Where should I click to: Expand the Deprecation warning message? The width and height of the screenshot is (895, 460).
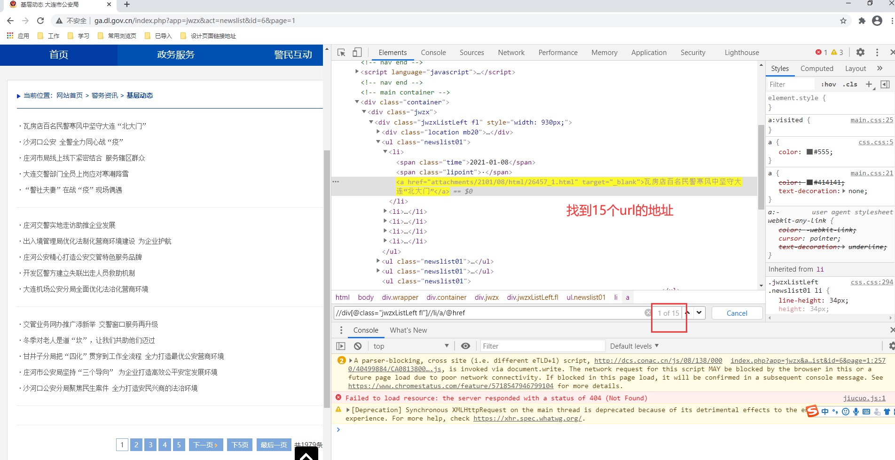[x=348, y=410]
